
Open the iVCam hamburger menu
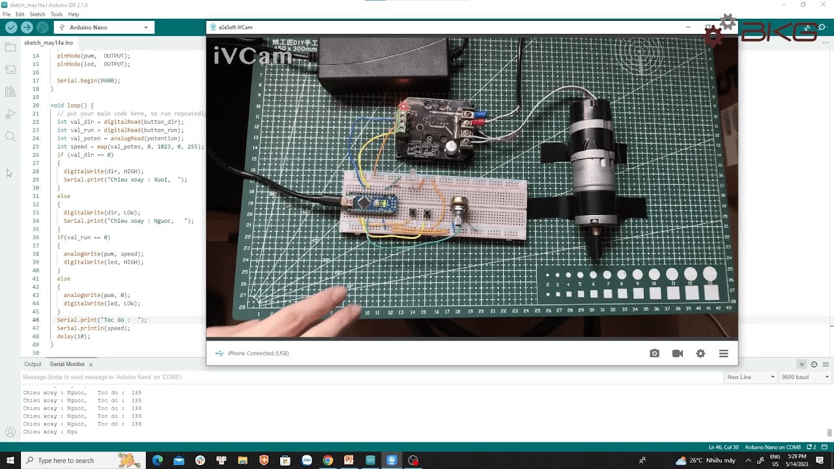(x=723, y=353)
